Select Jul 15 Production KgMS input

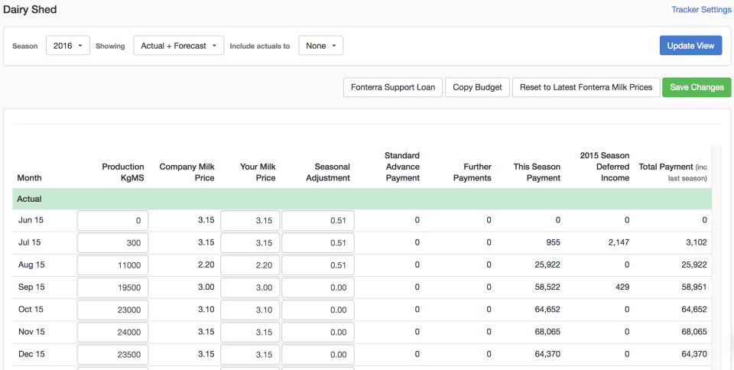112,243
